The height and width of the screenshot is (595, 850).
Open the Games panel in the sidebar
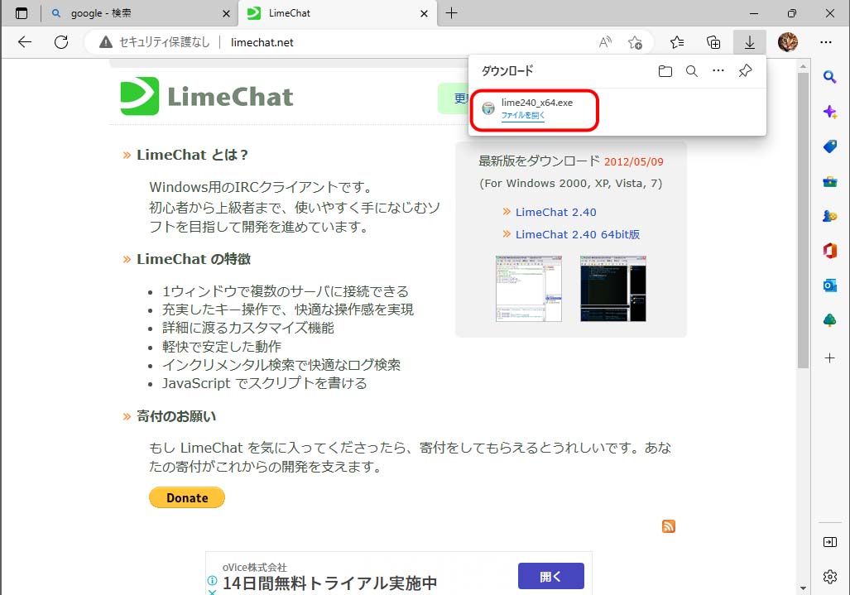[829, 215]
